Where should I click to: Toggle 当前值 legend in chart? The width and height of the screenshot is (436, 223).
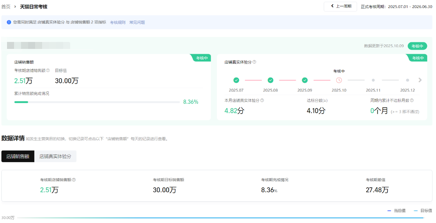396,211
